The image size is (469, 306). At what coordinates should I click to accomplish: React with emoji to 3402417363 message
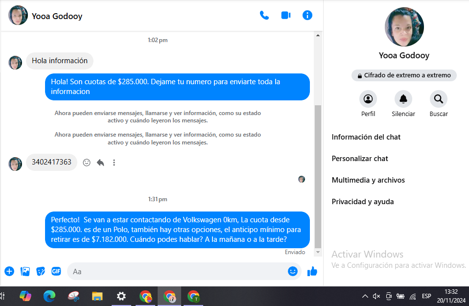(87, 163)
